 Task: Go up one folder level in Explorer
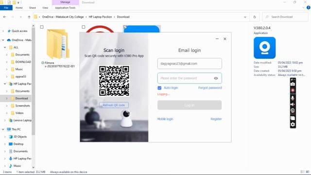click(x=29, y=17)
